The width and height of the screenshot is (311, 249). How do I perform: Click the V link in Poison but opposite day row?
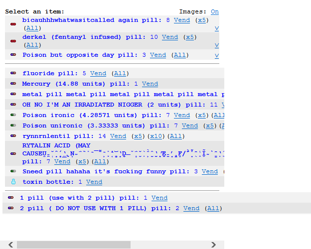217,55
